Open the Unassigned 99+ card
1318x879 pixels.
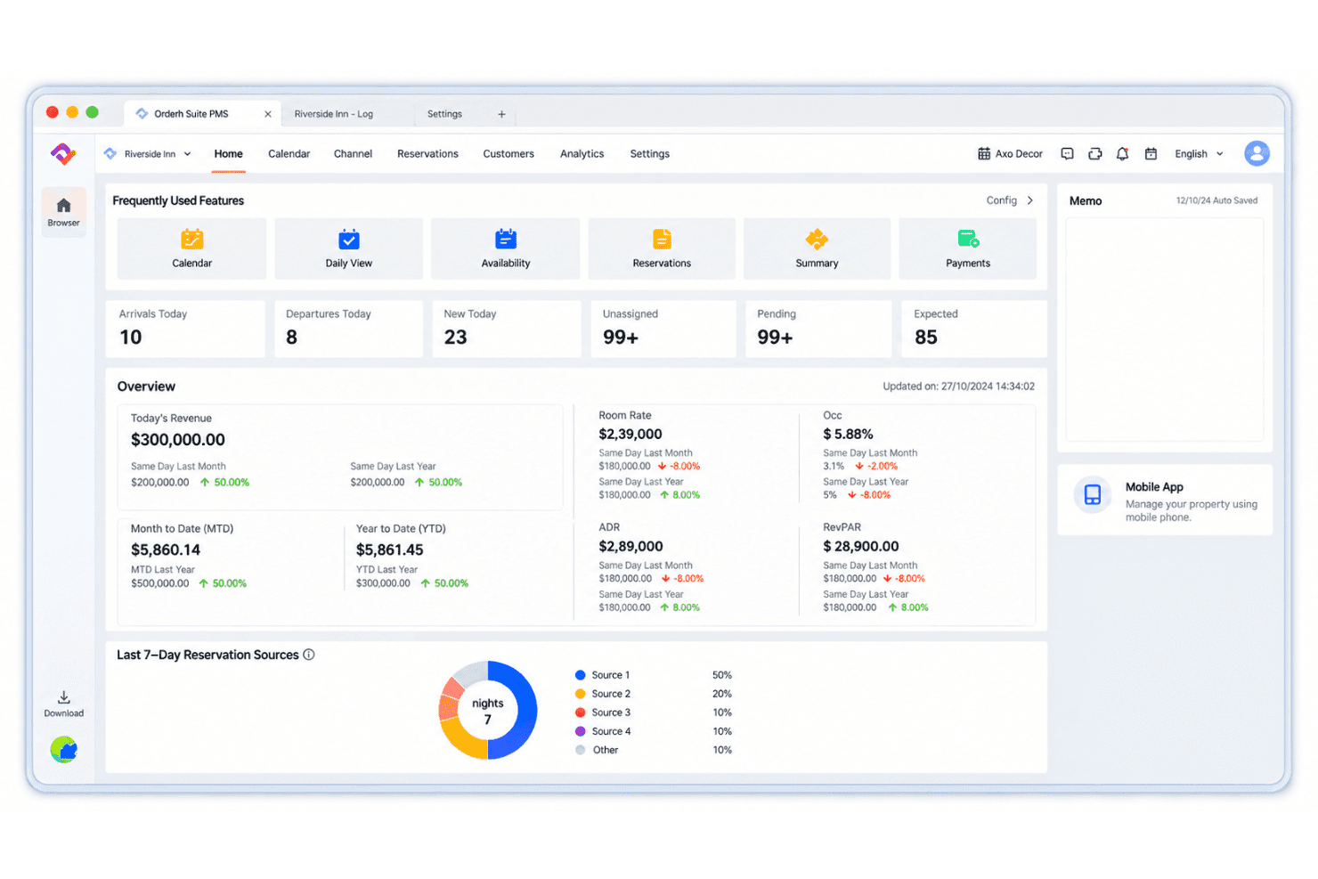coord(663,329)
